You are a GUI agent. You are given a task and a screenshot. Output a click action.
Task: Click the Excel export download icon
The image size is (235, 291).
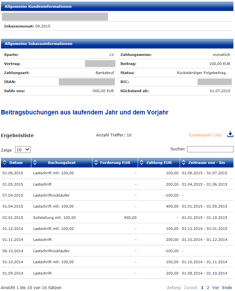coord(230,134)
